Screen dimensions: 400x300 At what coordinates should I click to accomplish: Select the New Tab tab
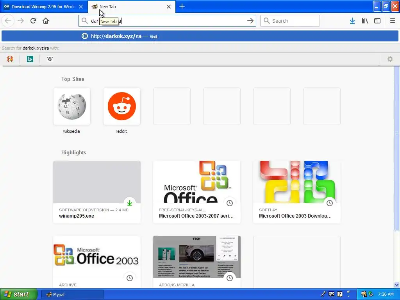click(132, 7)
